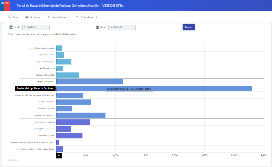Click the Chile government logo in header

point(7,6)
